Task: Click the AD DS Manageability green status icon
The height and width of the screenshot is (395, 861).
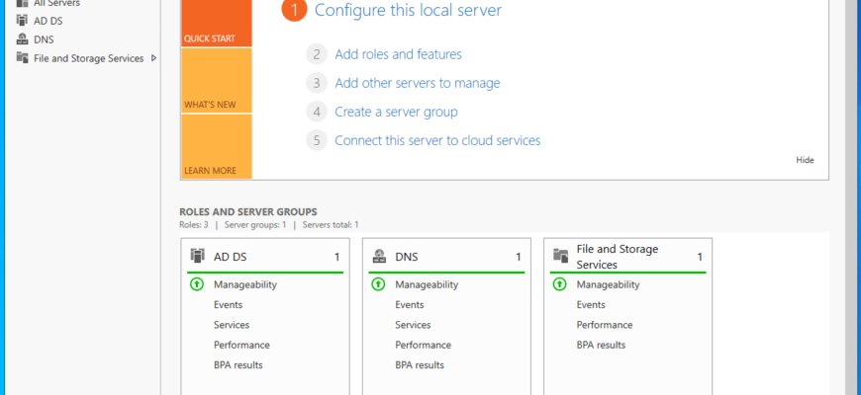Action: pyautogui.click(x=197, y=284)
